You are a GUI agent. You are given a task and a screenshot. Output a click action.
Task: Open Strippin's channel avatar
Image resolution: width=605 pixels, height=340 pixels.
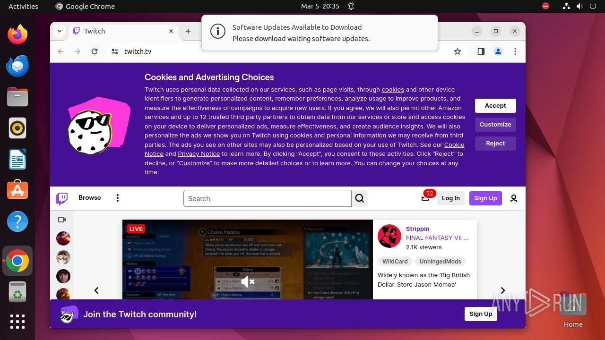pyautogui.click(x=389, y=236)
